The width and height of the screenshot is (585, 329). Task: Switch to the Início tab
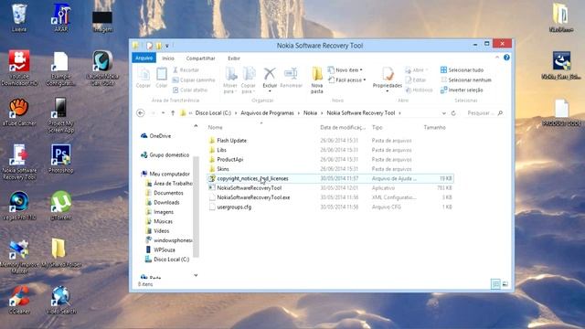point(168,58)
